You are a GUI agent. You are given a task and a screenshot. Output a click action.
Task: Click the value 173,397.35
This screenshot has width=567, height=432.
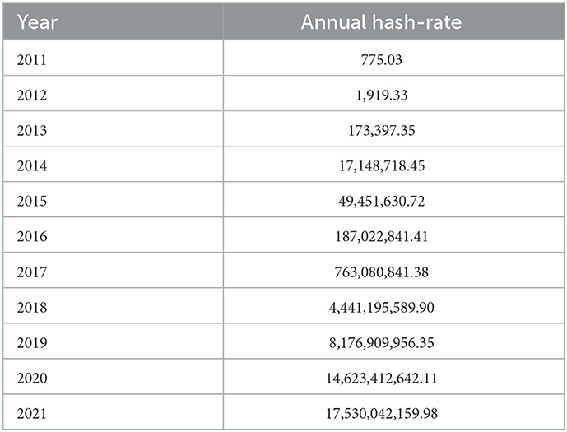coord(381,129)
